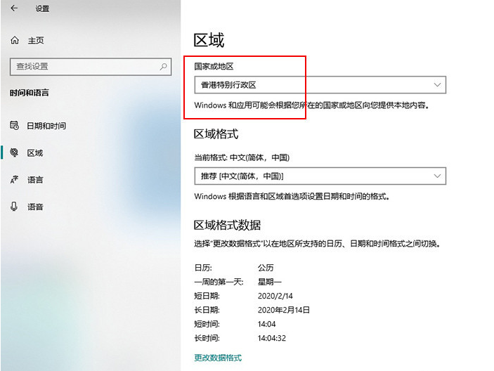Viewport: 494px width, 371px height.
Task: Click the 长时间: label
Action: (x=207, y=338)
